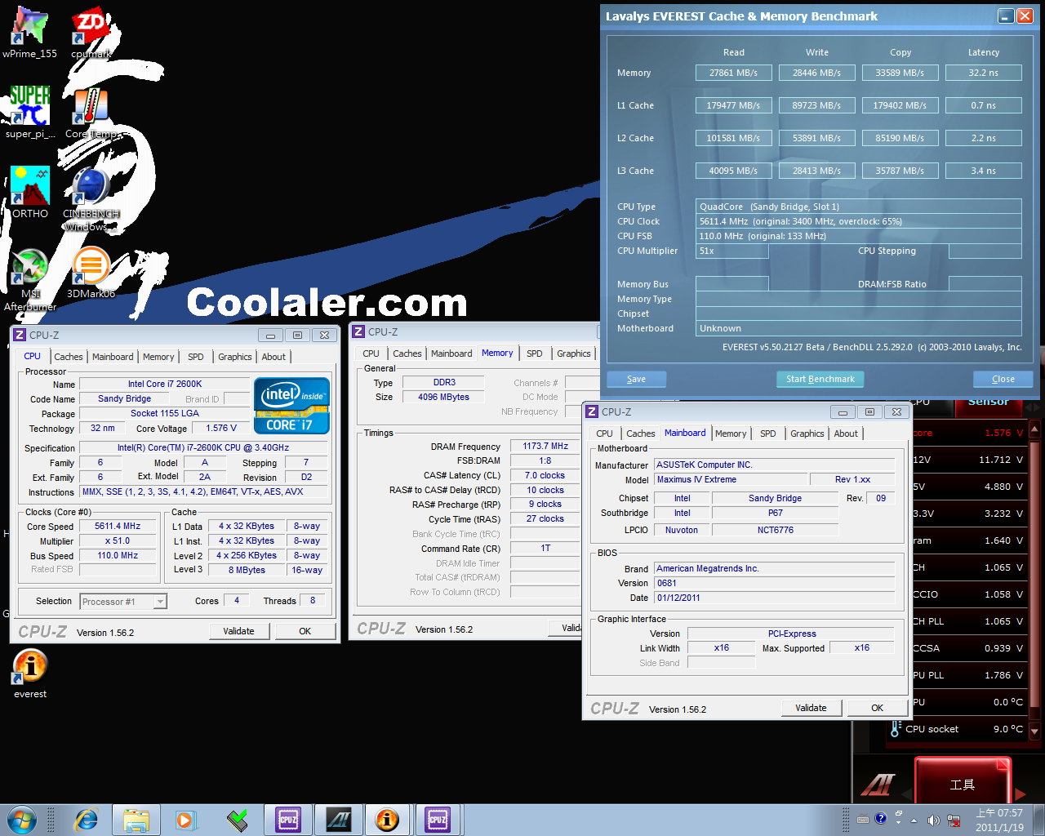The height and width of the screenshot is (836, 1045).
Task: Open Mainboard tab in the left CPU-Z window
Action: point(113,357)
